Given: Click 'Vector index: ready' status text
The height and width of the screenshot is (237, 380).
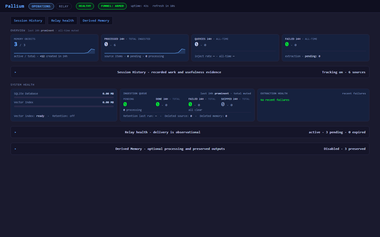Looking at the screenshot, I should point(29,116).
